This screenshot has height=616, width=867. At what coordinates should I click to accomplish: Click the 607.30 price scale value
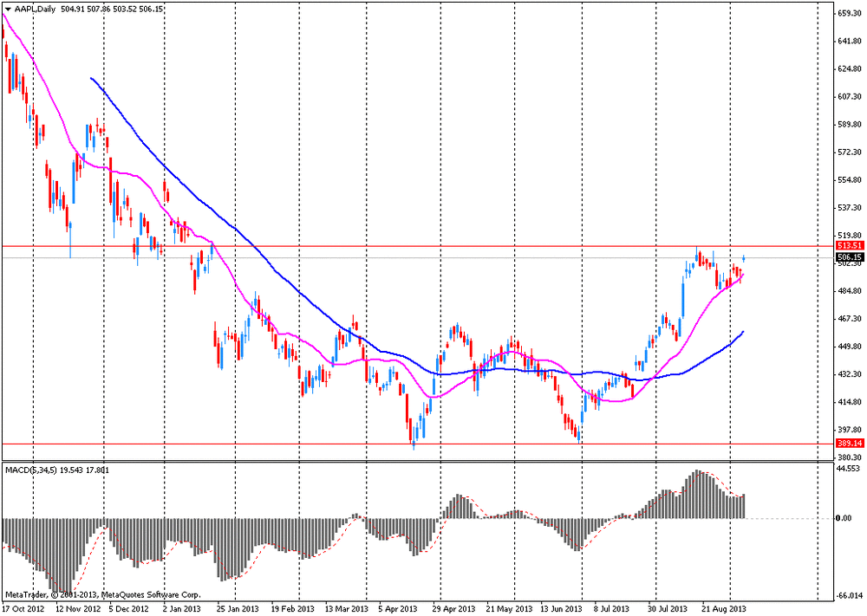pos(850,97)
